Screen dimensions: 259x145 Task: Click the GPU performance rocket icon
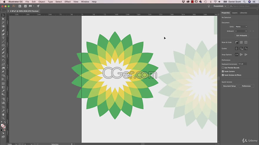coord(38,6)
